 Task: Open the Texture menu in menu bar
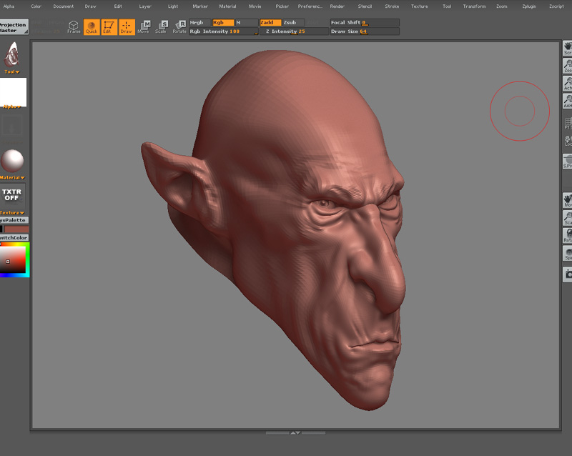point(420,6)
